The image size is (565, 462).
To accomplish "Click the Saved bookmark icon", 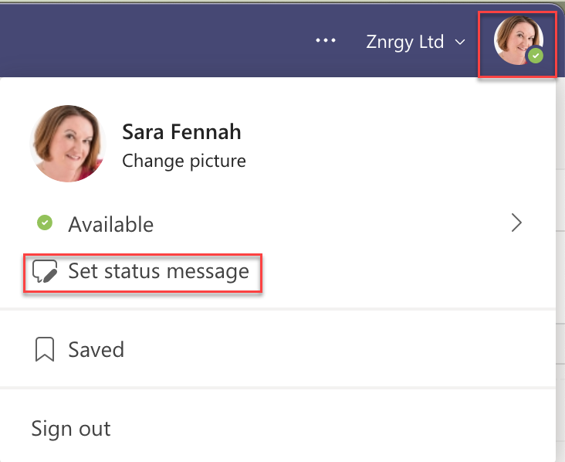I will [45, 349].
